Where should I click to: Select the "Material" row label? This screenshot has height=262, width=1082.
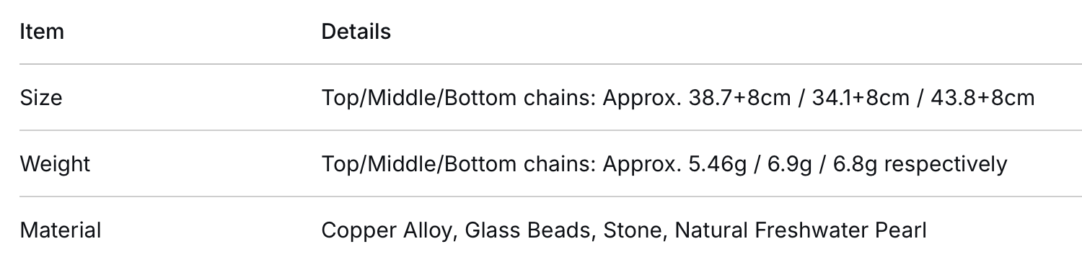click(61, 230)
